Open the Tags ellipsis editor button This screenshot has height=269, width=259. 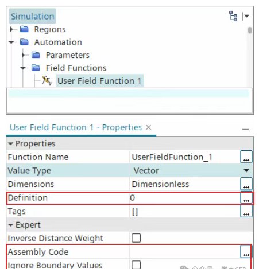click(x=246, y=211)
